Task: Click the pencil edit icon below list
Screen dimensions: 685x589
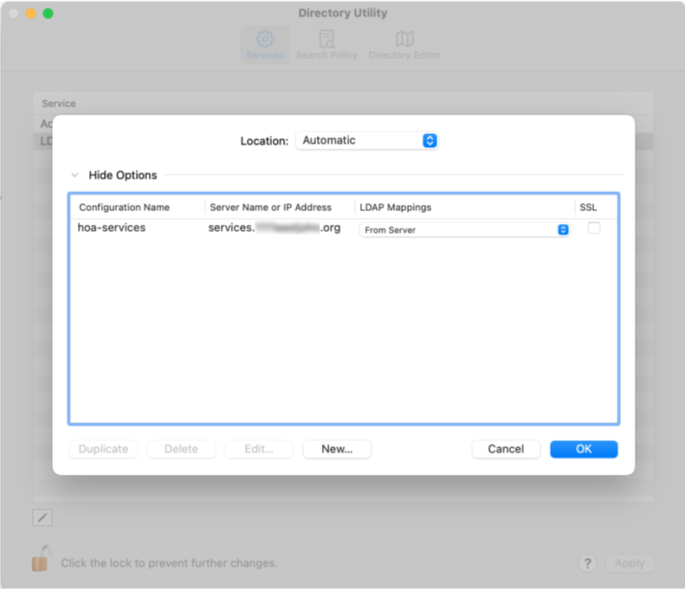Action: 42,517
